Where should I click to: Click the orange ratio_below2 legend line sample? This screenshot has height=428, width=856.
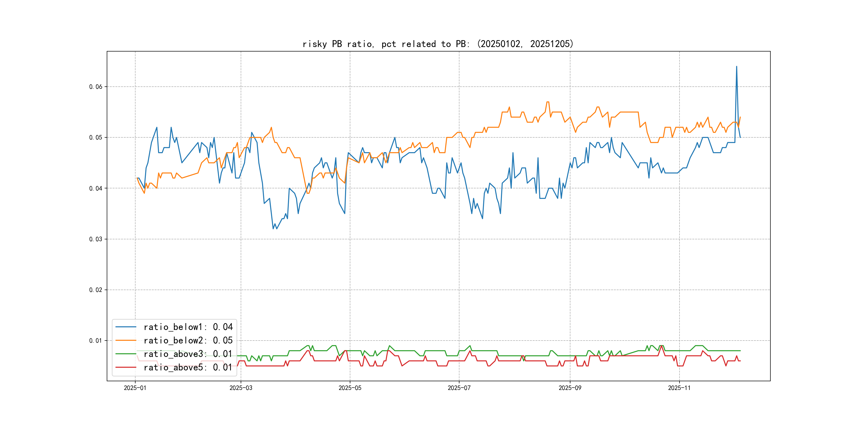125,340
